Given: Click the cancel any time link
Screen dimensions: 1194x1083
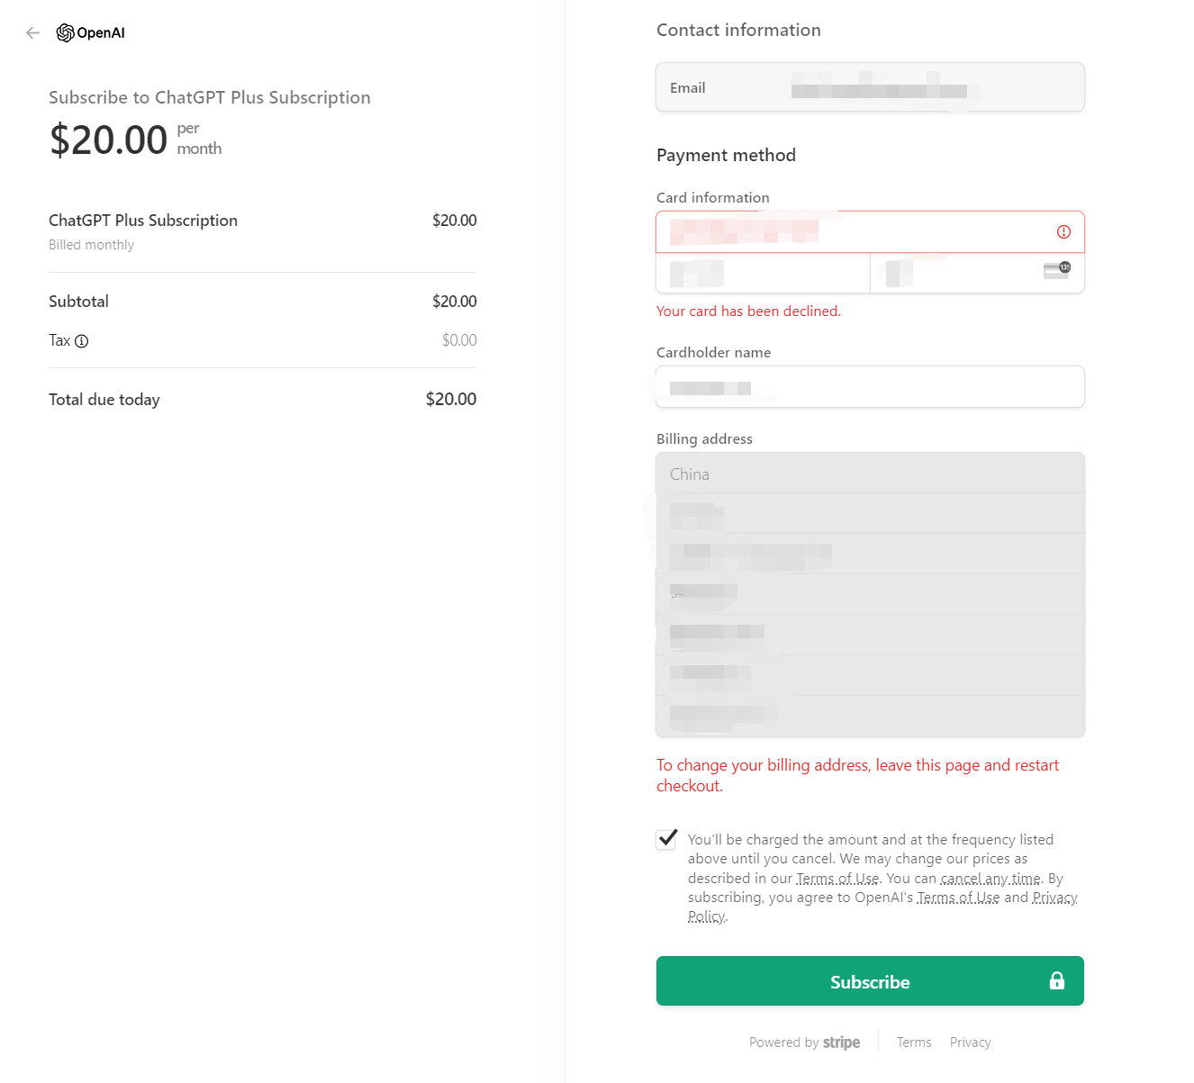Looking at the screenshot, I should point(990,879).
